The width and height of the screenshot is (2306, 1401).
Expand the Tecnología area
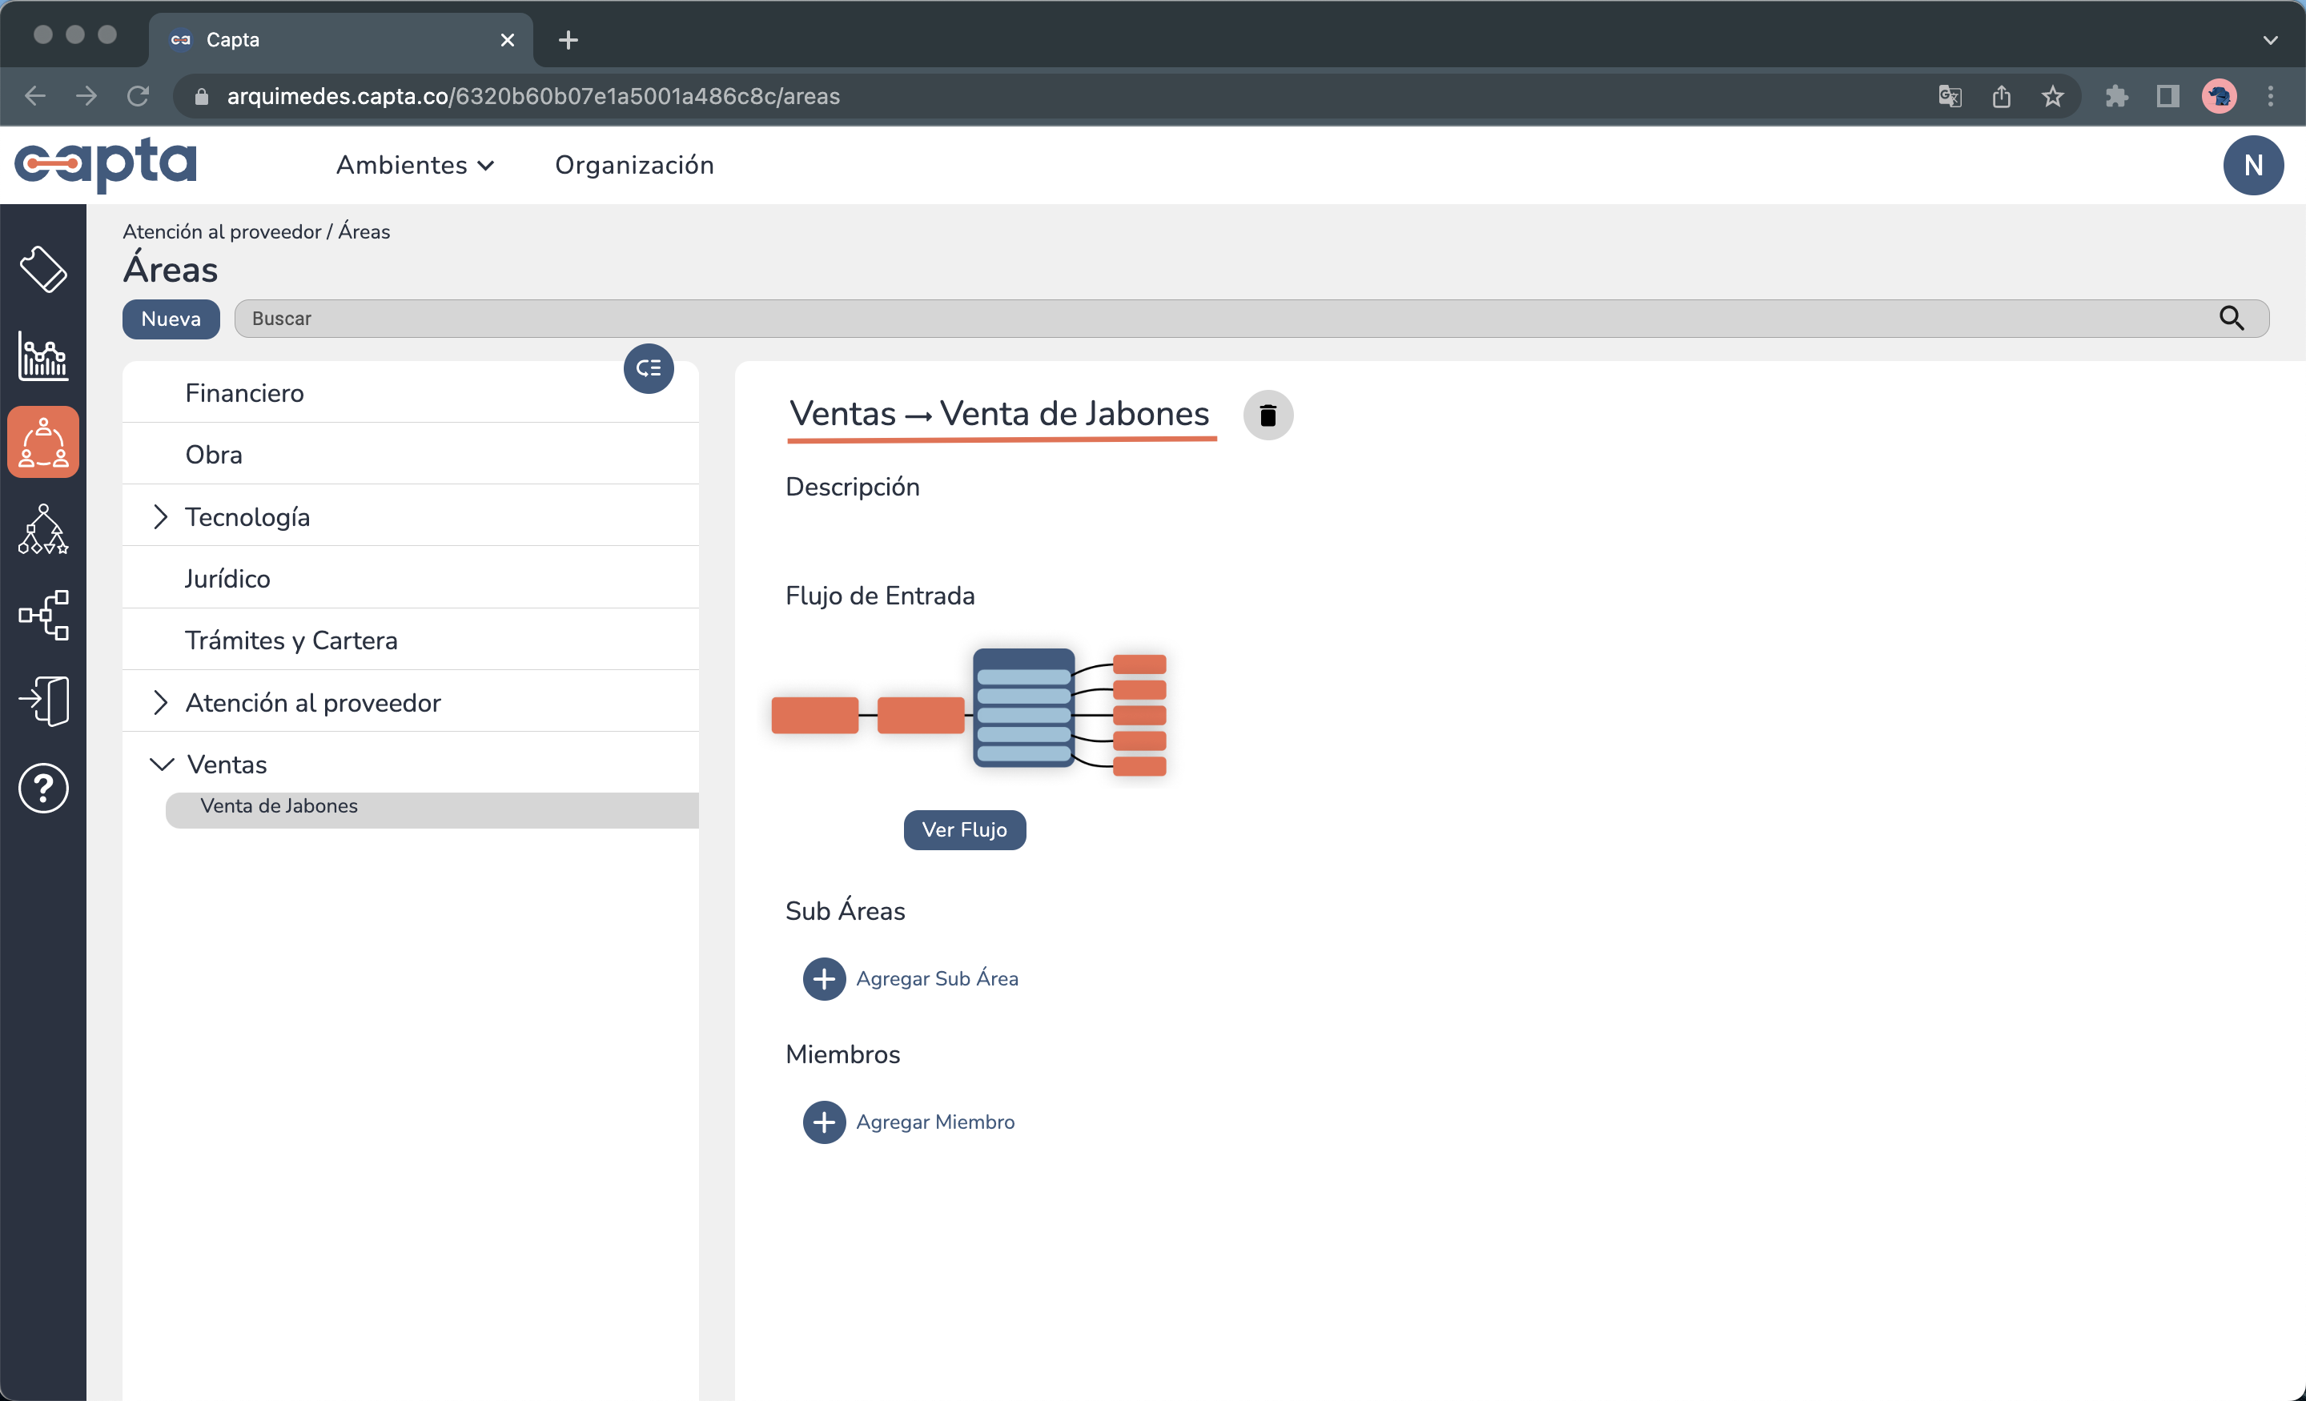click(x=160, y=516)
